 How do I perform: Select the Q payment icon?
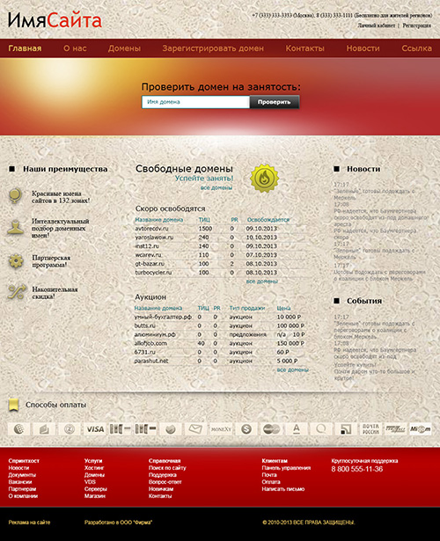coord(321,429)
